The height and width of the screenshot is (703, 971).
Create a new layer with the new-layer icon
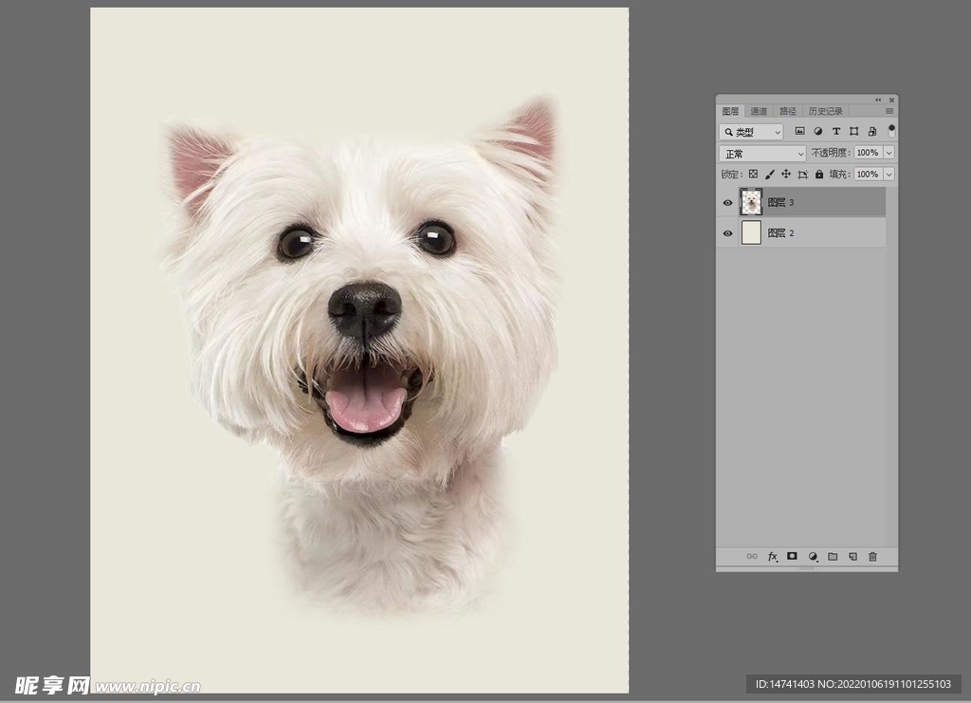pyautogui.click(x=852, y=557)
